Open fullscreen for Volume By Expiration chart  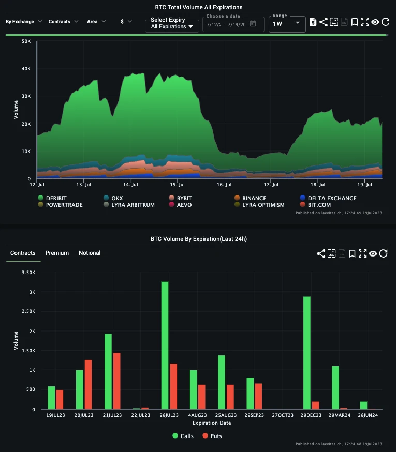(363, 253)
